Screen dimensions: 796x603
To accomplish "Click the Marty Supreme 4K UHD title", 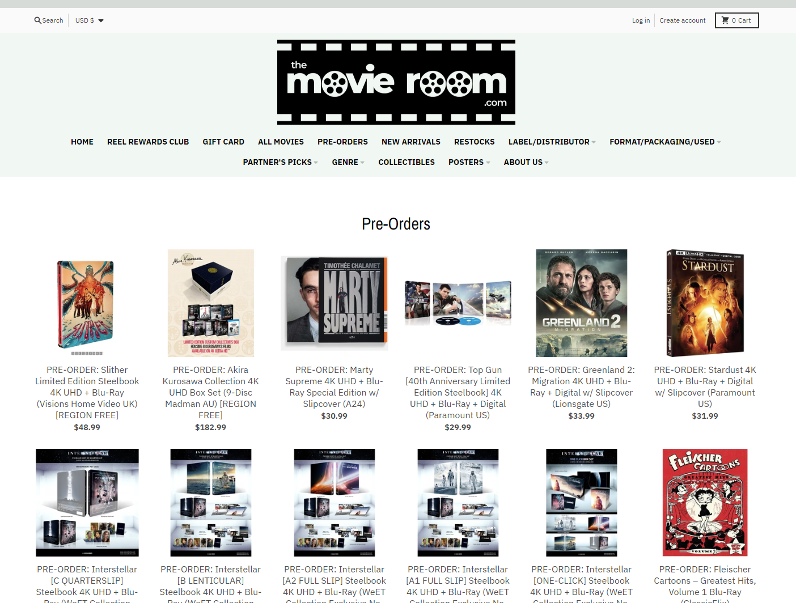I will (335, 387).
